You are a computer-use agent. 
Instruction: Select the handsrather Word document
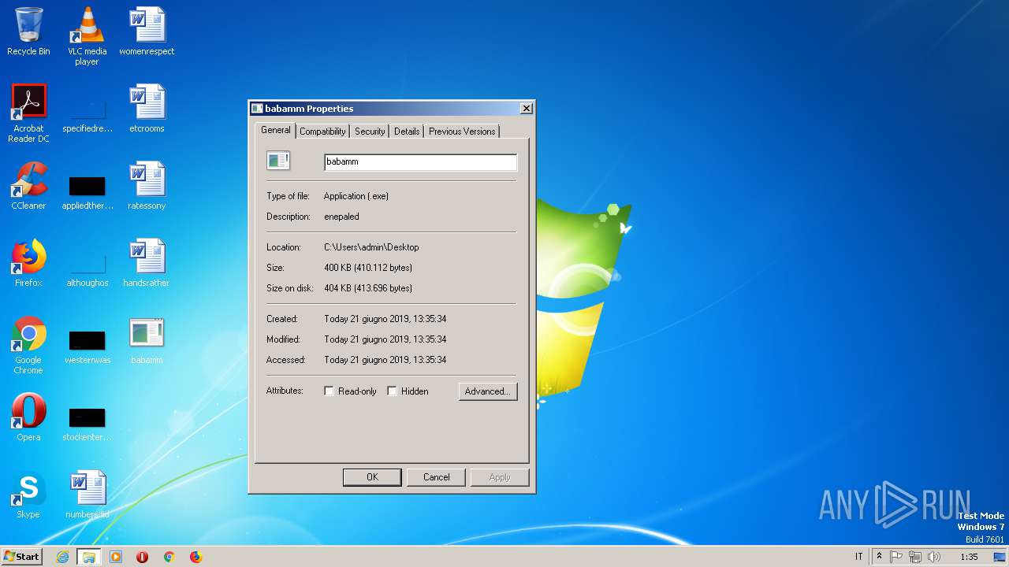click(x=147, y=262)
